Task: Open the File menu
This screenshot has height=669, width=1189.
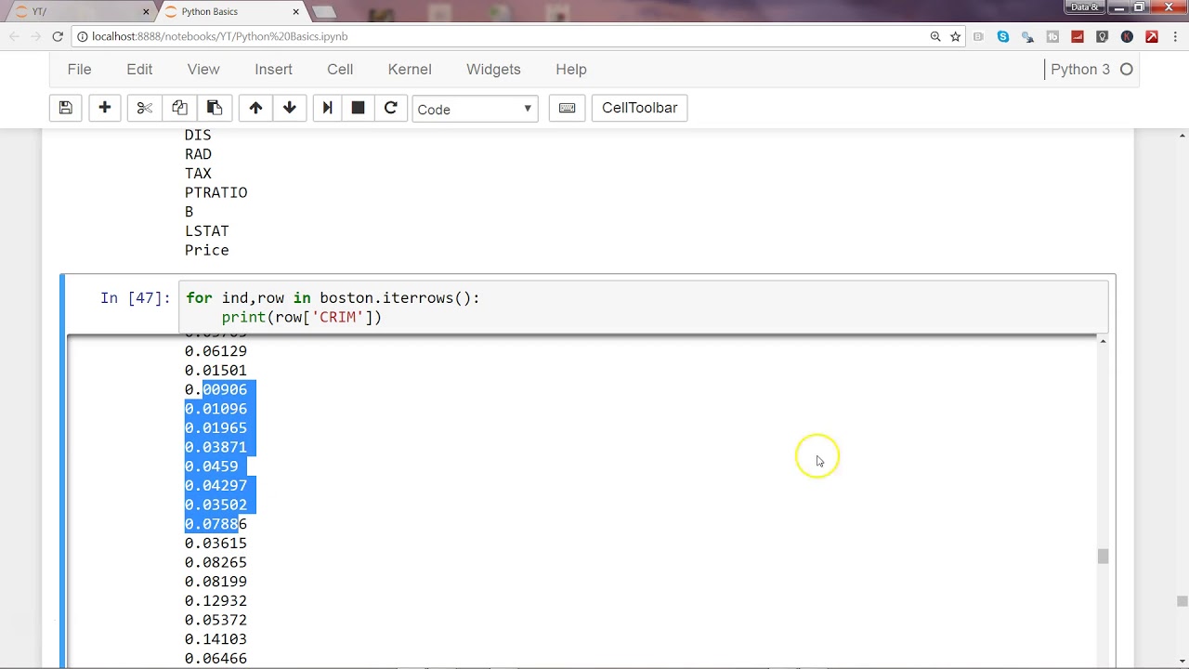Action: click(79, 69)
